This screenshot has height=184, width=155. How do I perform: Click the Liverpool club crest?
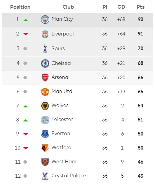(45, 34)
